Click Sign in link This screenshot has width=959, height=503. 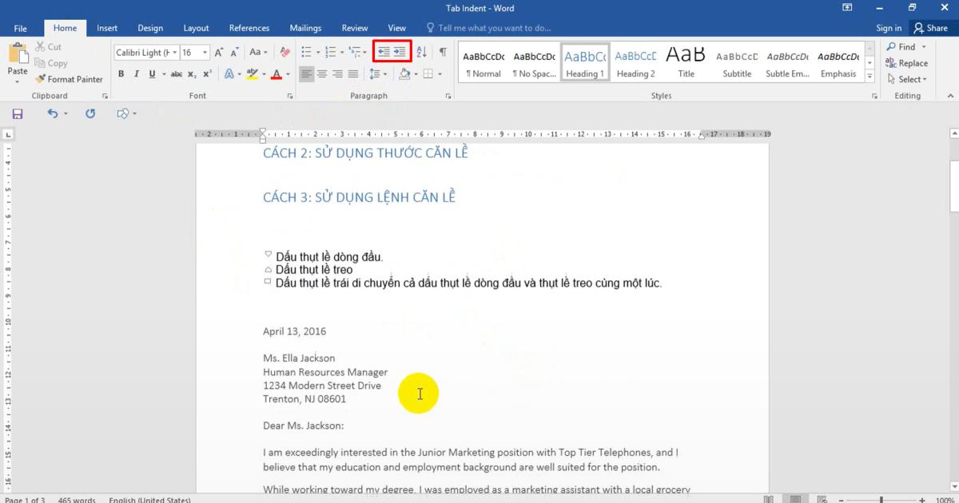coord(889,28)
